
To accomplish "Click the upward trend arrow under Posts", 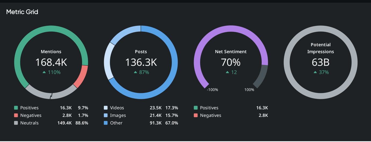I will [x=135, y=72].
